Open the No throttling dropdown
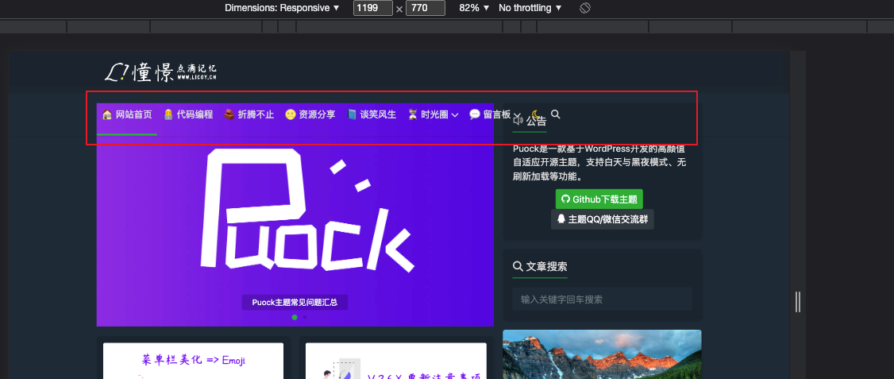 [530, 8]
